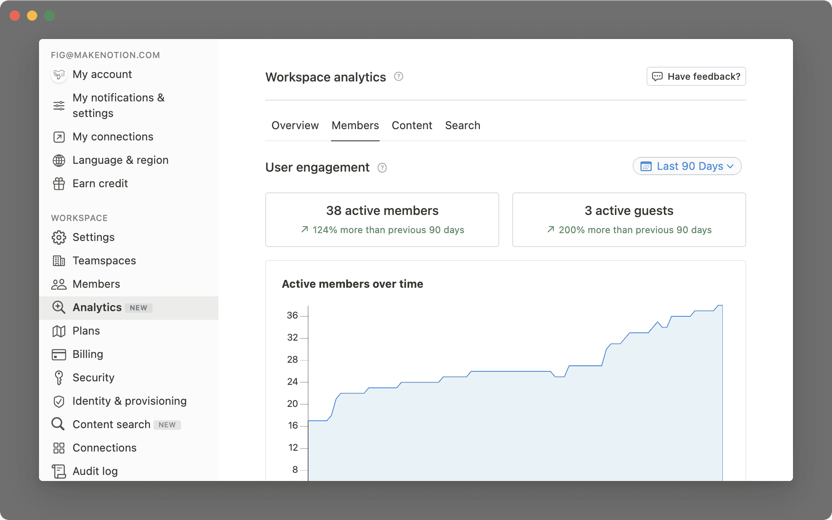Click the Billing credit card icon
832x520 pixels.
(x=59, y=354)
